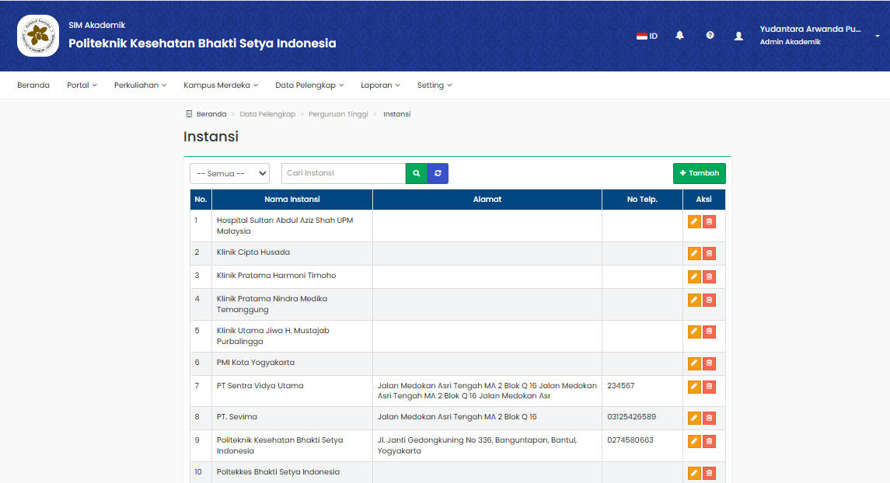Expand the Data Pelengkap menu
The height and width of the screenshot is (483, 890).
point(309,85)
